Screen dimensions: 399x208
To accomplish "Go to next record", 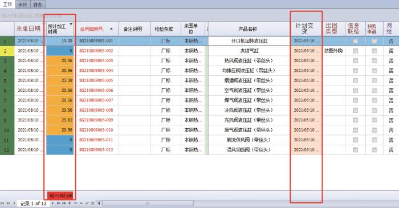I will point(52,203).
